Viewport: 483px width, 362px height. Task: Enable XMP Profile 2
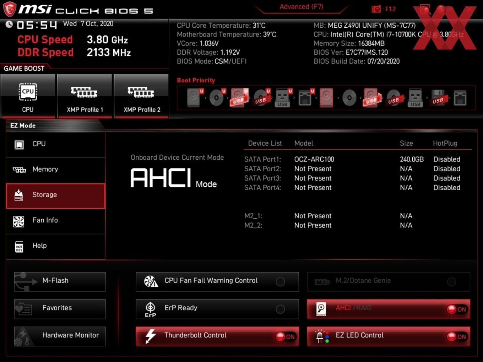pyautogui.click(x=141, y=96)
